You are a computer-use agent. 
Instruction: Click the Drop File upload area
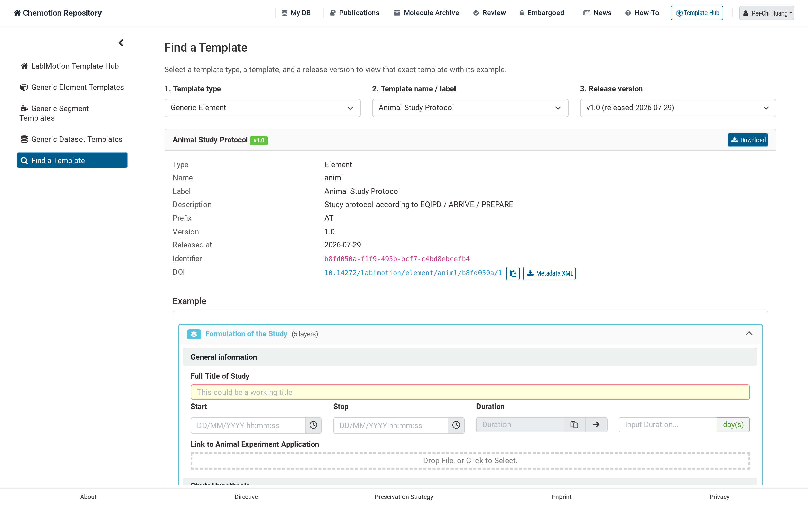point(470,461)
